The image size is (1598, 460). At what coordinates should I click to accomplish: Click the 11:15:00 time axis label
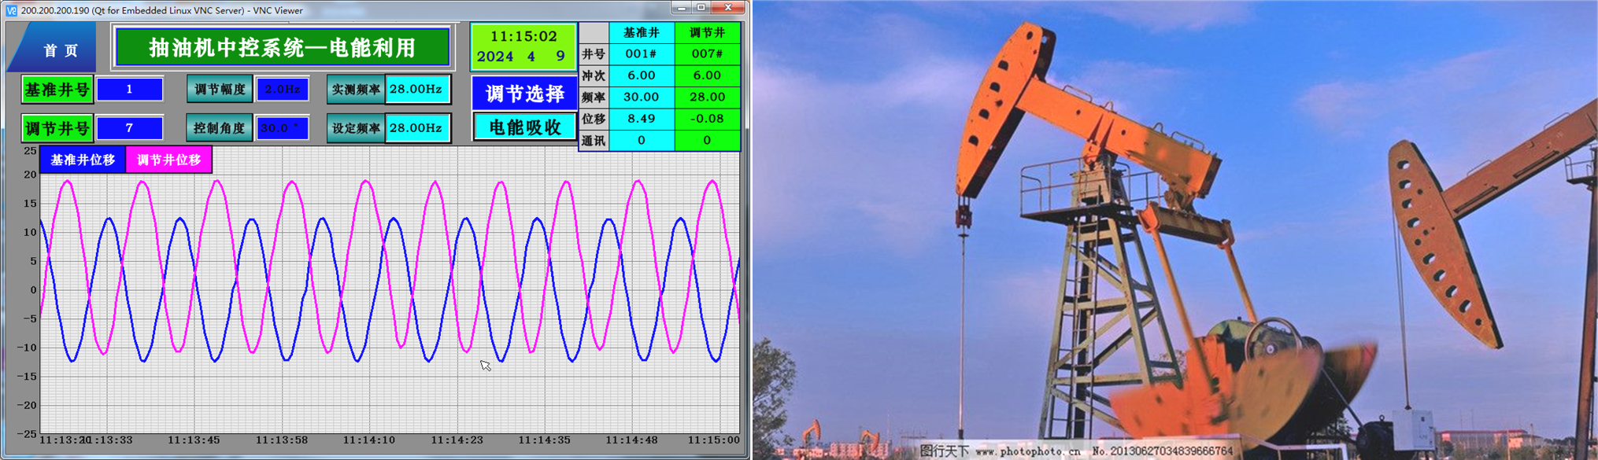(714, 440)
